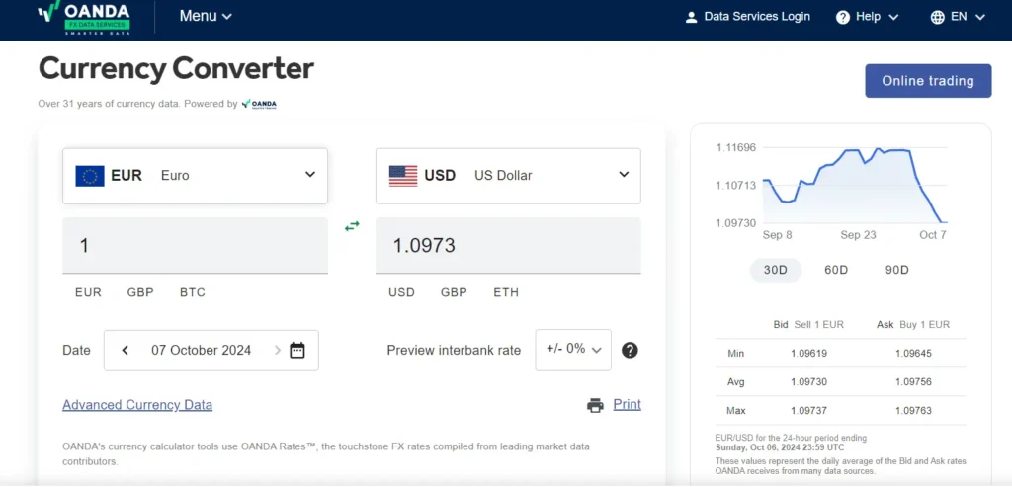Open the Advanced Currency Data link
Screen dimensions: 1012x487
pyautogui.click(x=137, y=405)
